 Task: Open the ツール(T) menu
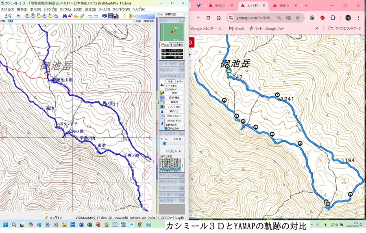[x=104, y=9]
